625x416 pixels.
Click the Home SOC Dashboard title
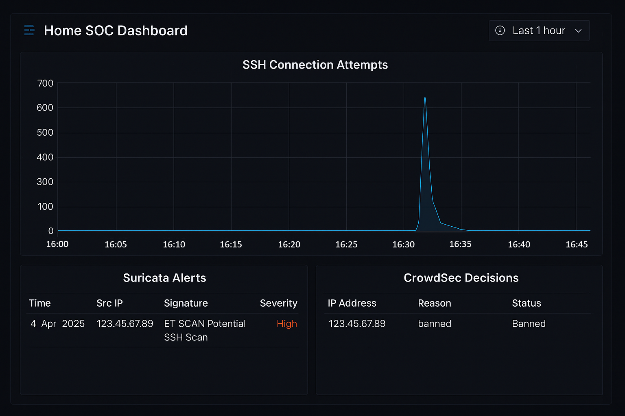[116, 30]
